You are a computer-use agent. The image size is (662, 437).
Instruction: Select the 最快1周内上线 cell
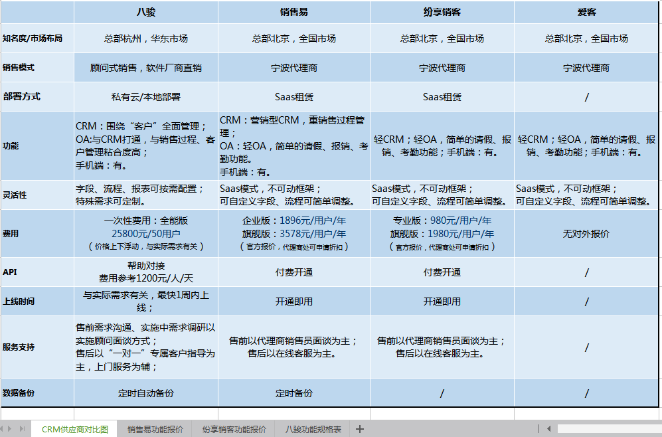click(146, 301)
